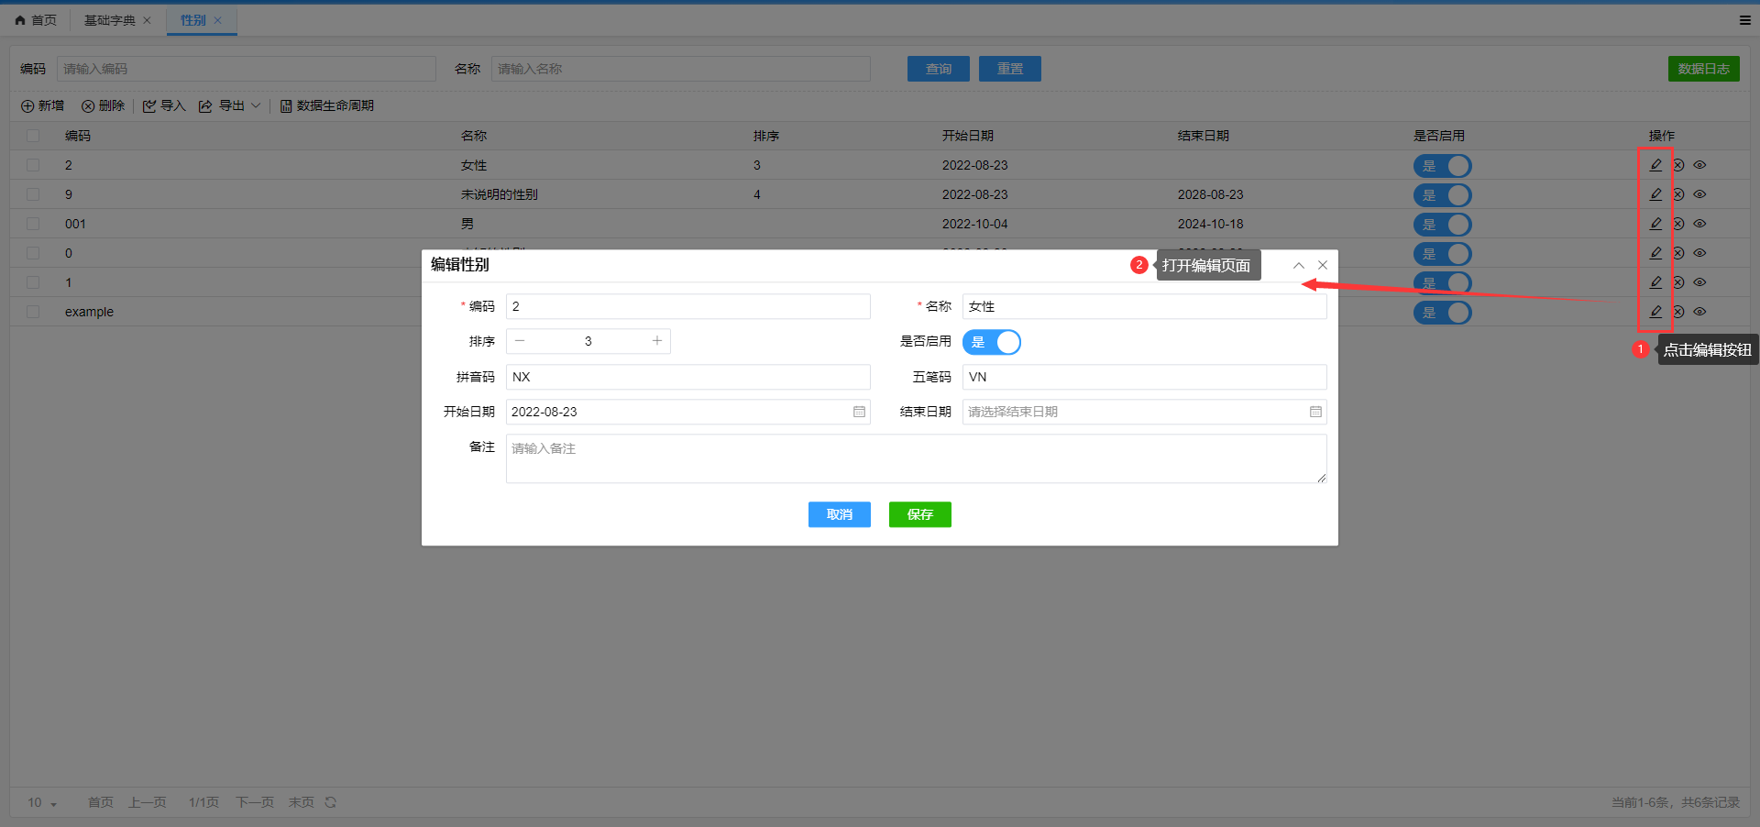
Task: Open the page size dropdown showing 10
Action: (42, 802)
